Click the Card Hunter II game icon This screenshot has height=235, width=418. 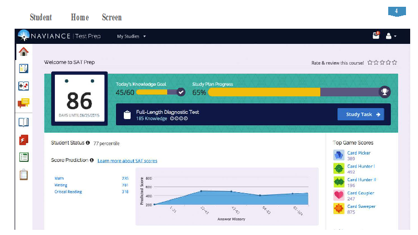click(339, 182)
